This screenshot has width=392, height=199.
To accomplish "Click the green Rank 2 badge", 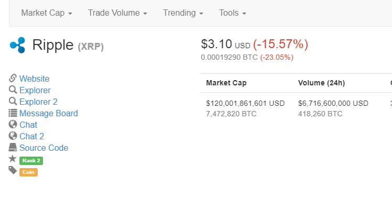I will [x=31, y=161].
